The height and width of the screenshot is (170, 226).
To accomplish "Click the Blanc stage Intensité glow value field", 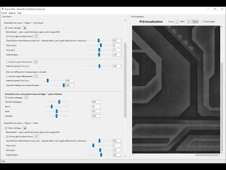I will click(x=117, y=155).
